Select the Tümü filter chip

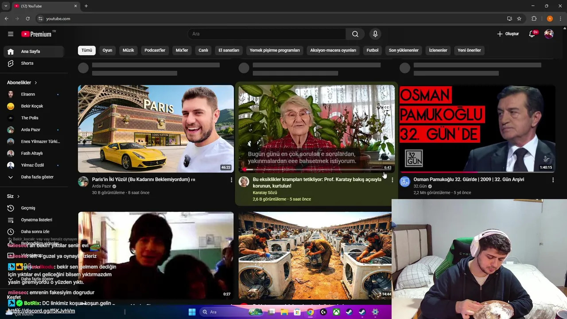click(87, 51)
